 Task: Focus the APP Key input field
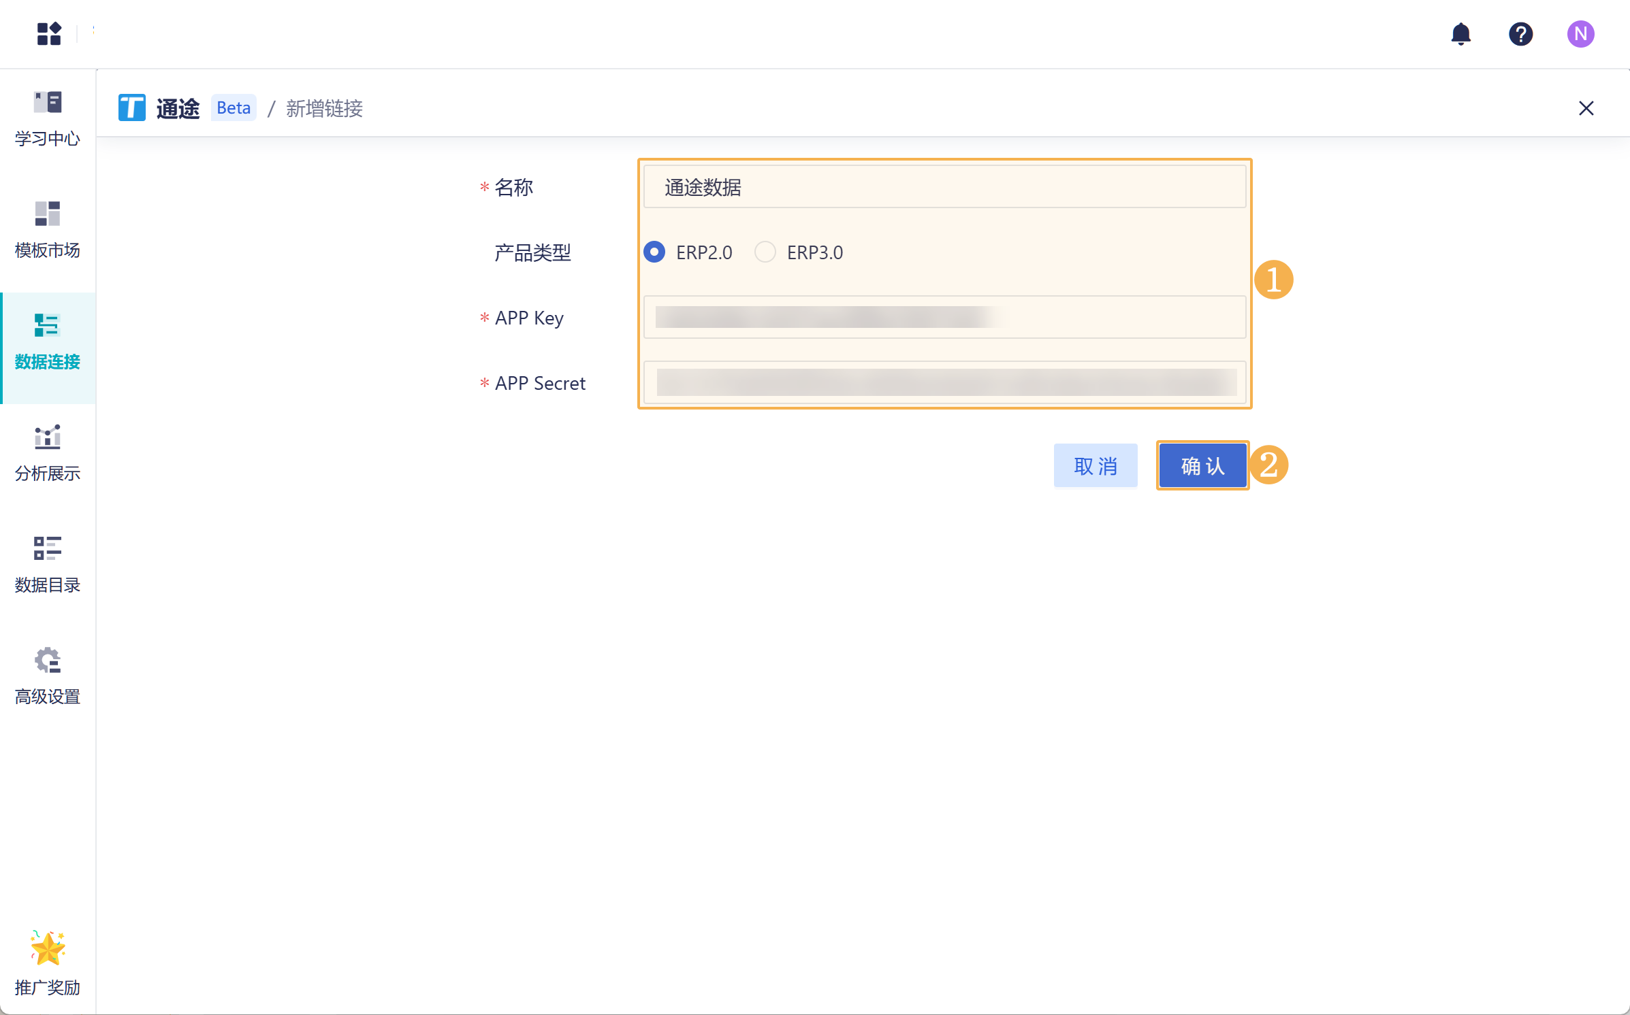tap(944, 317)
